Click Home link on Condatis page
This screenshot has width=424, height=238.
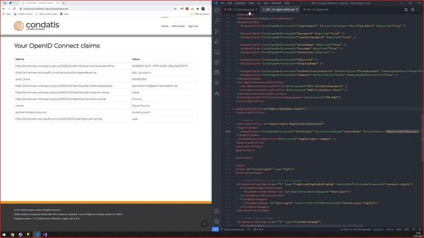(x=164, y=26)
